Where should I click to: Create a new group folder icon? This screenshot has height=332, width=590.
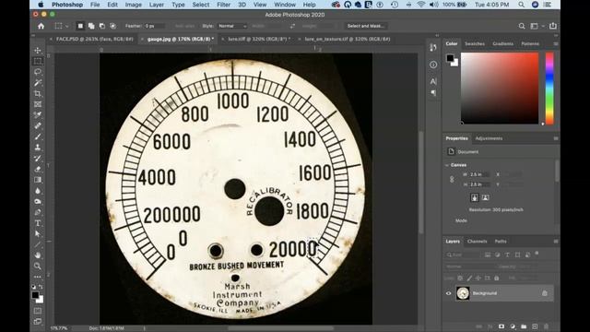coord(524,326)
